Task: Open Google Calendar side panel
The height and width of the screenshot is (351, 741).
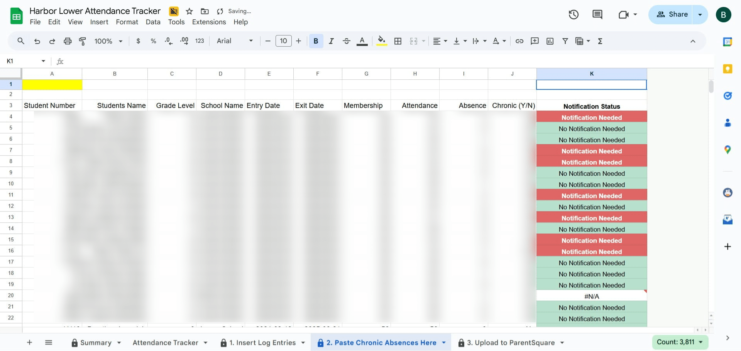Action: [x=727, y=42]
